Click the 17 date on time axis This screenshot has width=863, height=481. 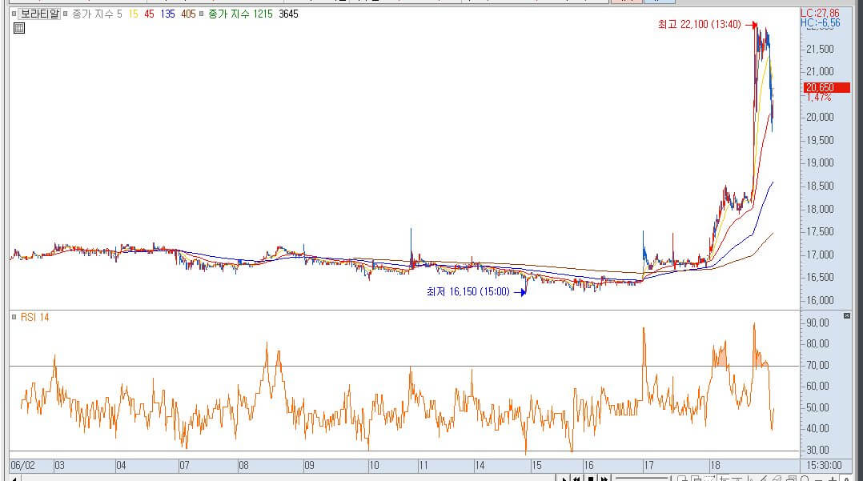click(649, 466)
